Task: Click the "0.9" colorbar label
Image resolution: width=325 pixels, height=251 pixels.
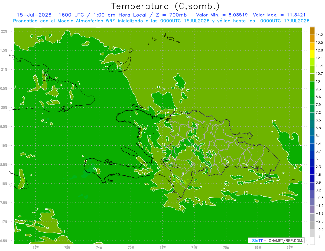Action: click(x=318, y=182)
